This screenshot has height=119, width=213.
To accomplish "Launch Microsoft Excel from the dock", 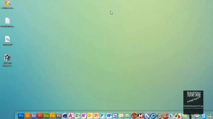I will tap(78, 116).
